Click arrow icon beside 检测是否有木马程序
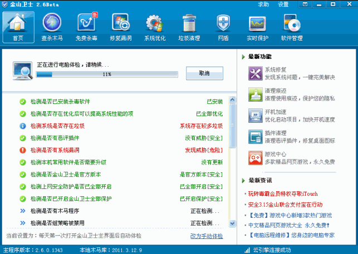 point(23,211)
